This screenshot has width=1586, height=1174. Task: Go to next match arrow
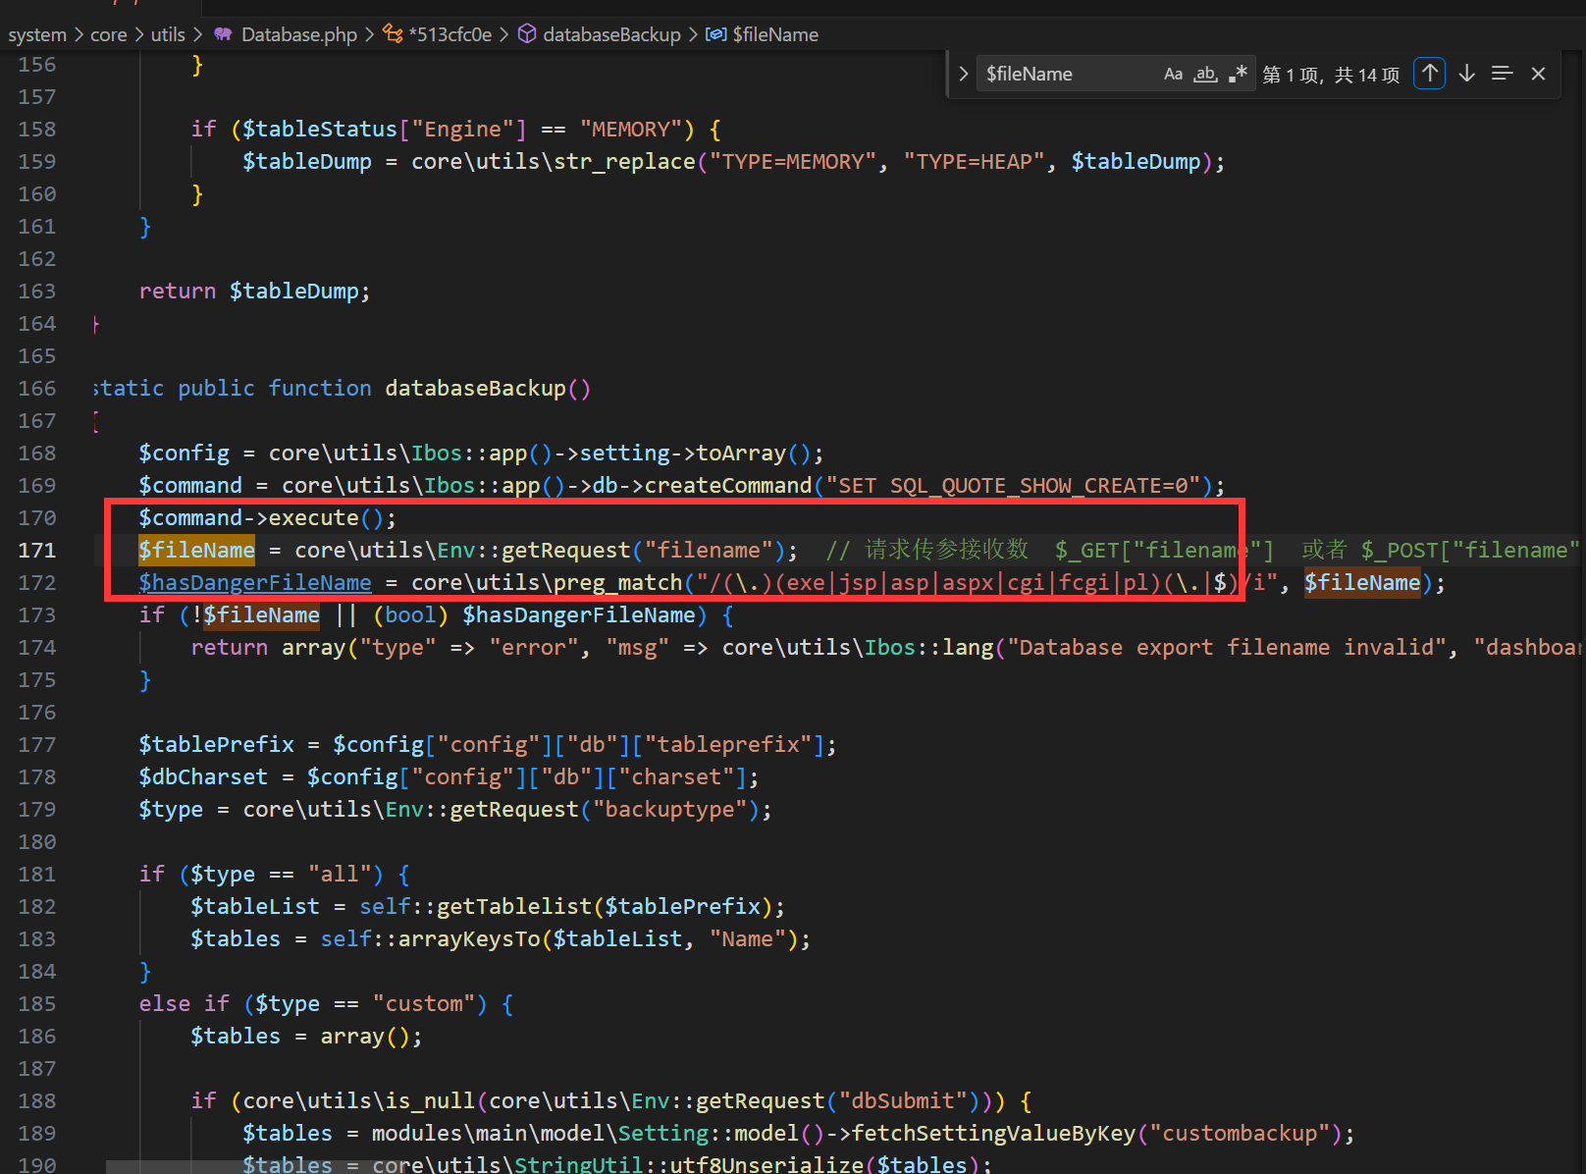coord(1467,74)
